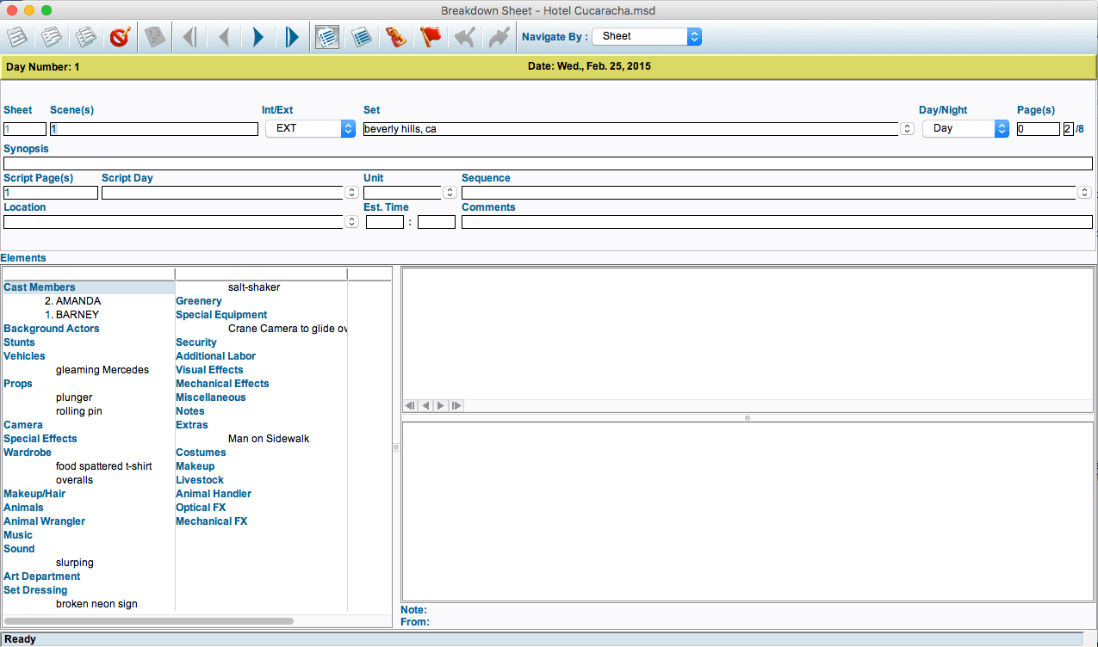Create a new breakdown sheet
Image resolution: width=1098 pixels, height=647 pixels.
pyautogui.click(x=16, y=37)
